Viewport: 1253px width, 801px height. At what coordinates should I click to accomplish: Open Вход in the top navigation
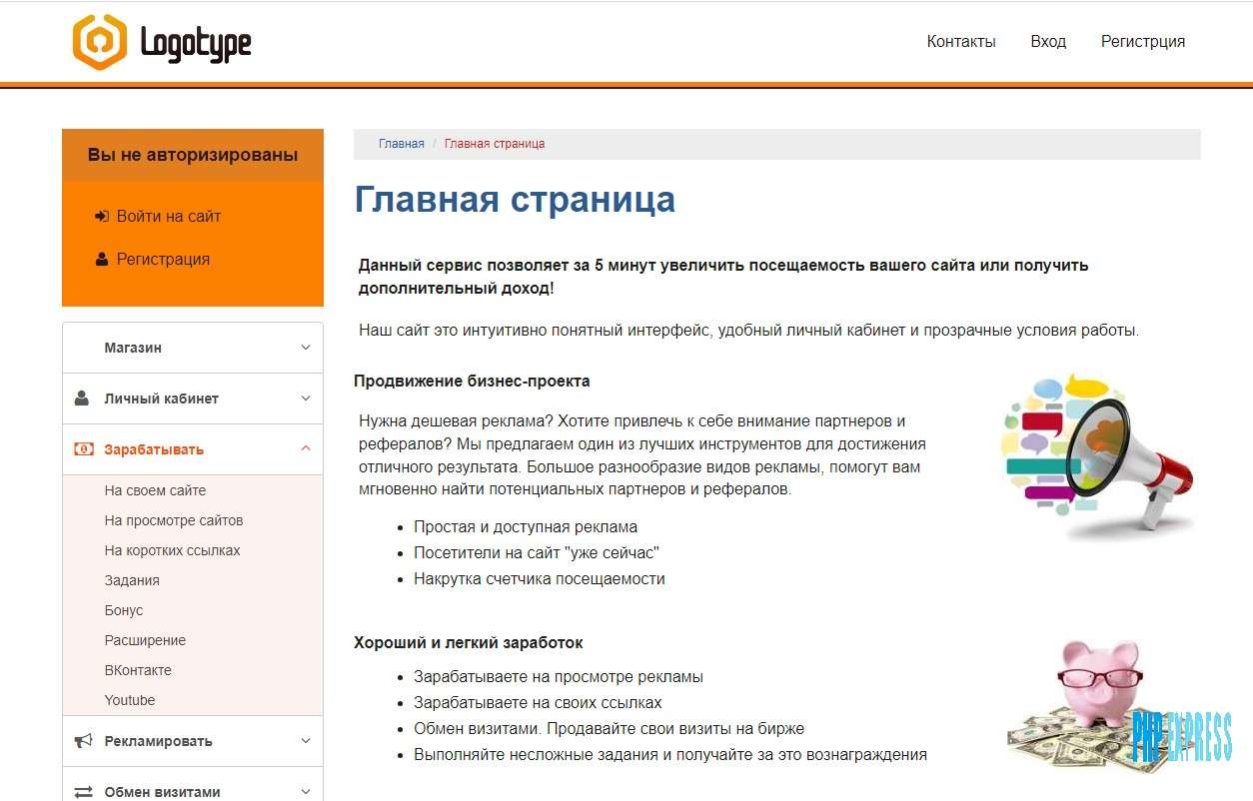pos(1048,42)
